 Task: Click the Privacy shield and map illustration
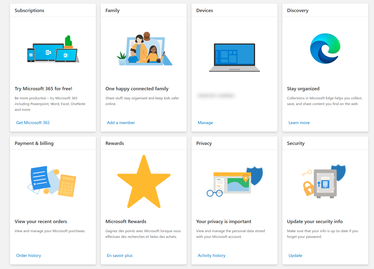click(x=235, y=181)
